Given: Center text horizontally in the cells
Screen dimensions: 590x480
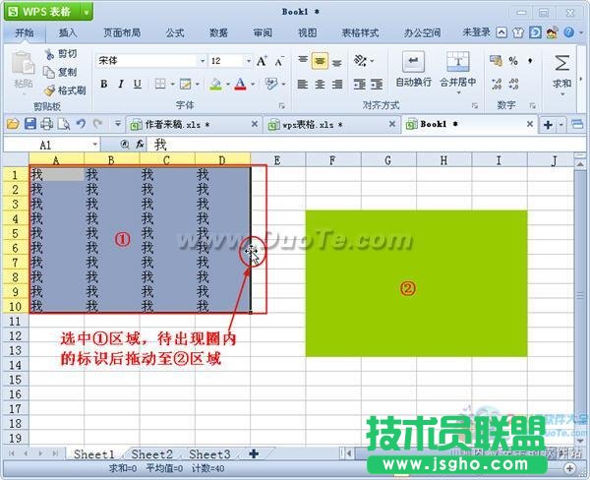Looking at the screenshot, I should 320,85.
